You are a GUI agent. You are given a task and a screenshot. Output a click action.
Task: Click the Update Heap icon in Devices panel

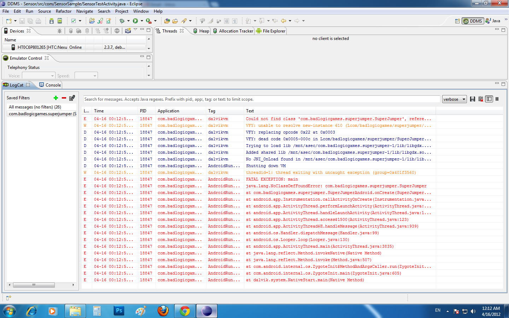71,31
